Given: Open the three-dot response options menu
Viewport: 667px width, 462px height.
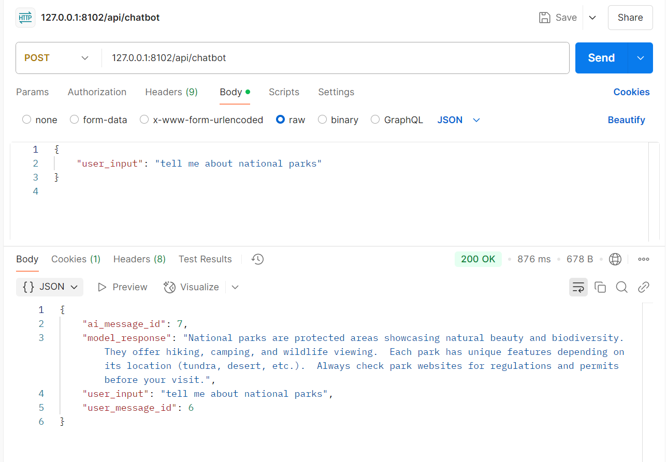Looking at the screenshot, I should tap(644, 259).
